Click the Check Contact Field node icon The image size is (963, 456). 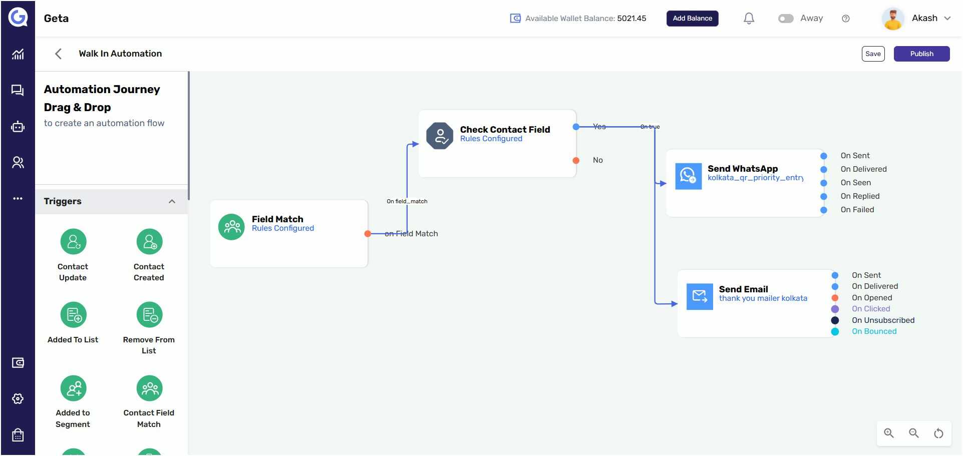tap(440, 136)
